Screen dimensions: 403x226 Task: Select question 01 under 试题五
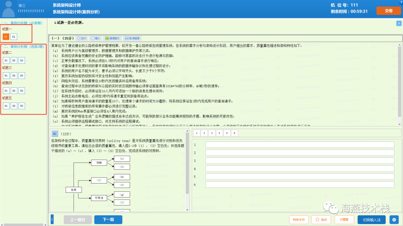click(x=6, y=106)
